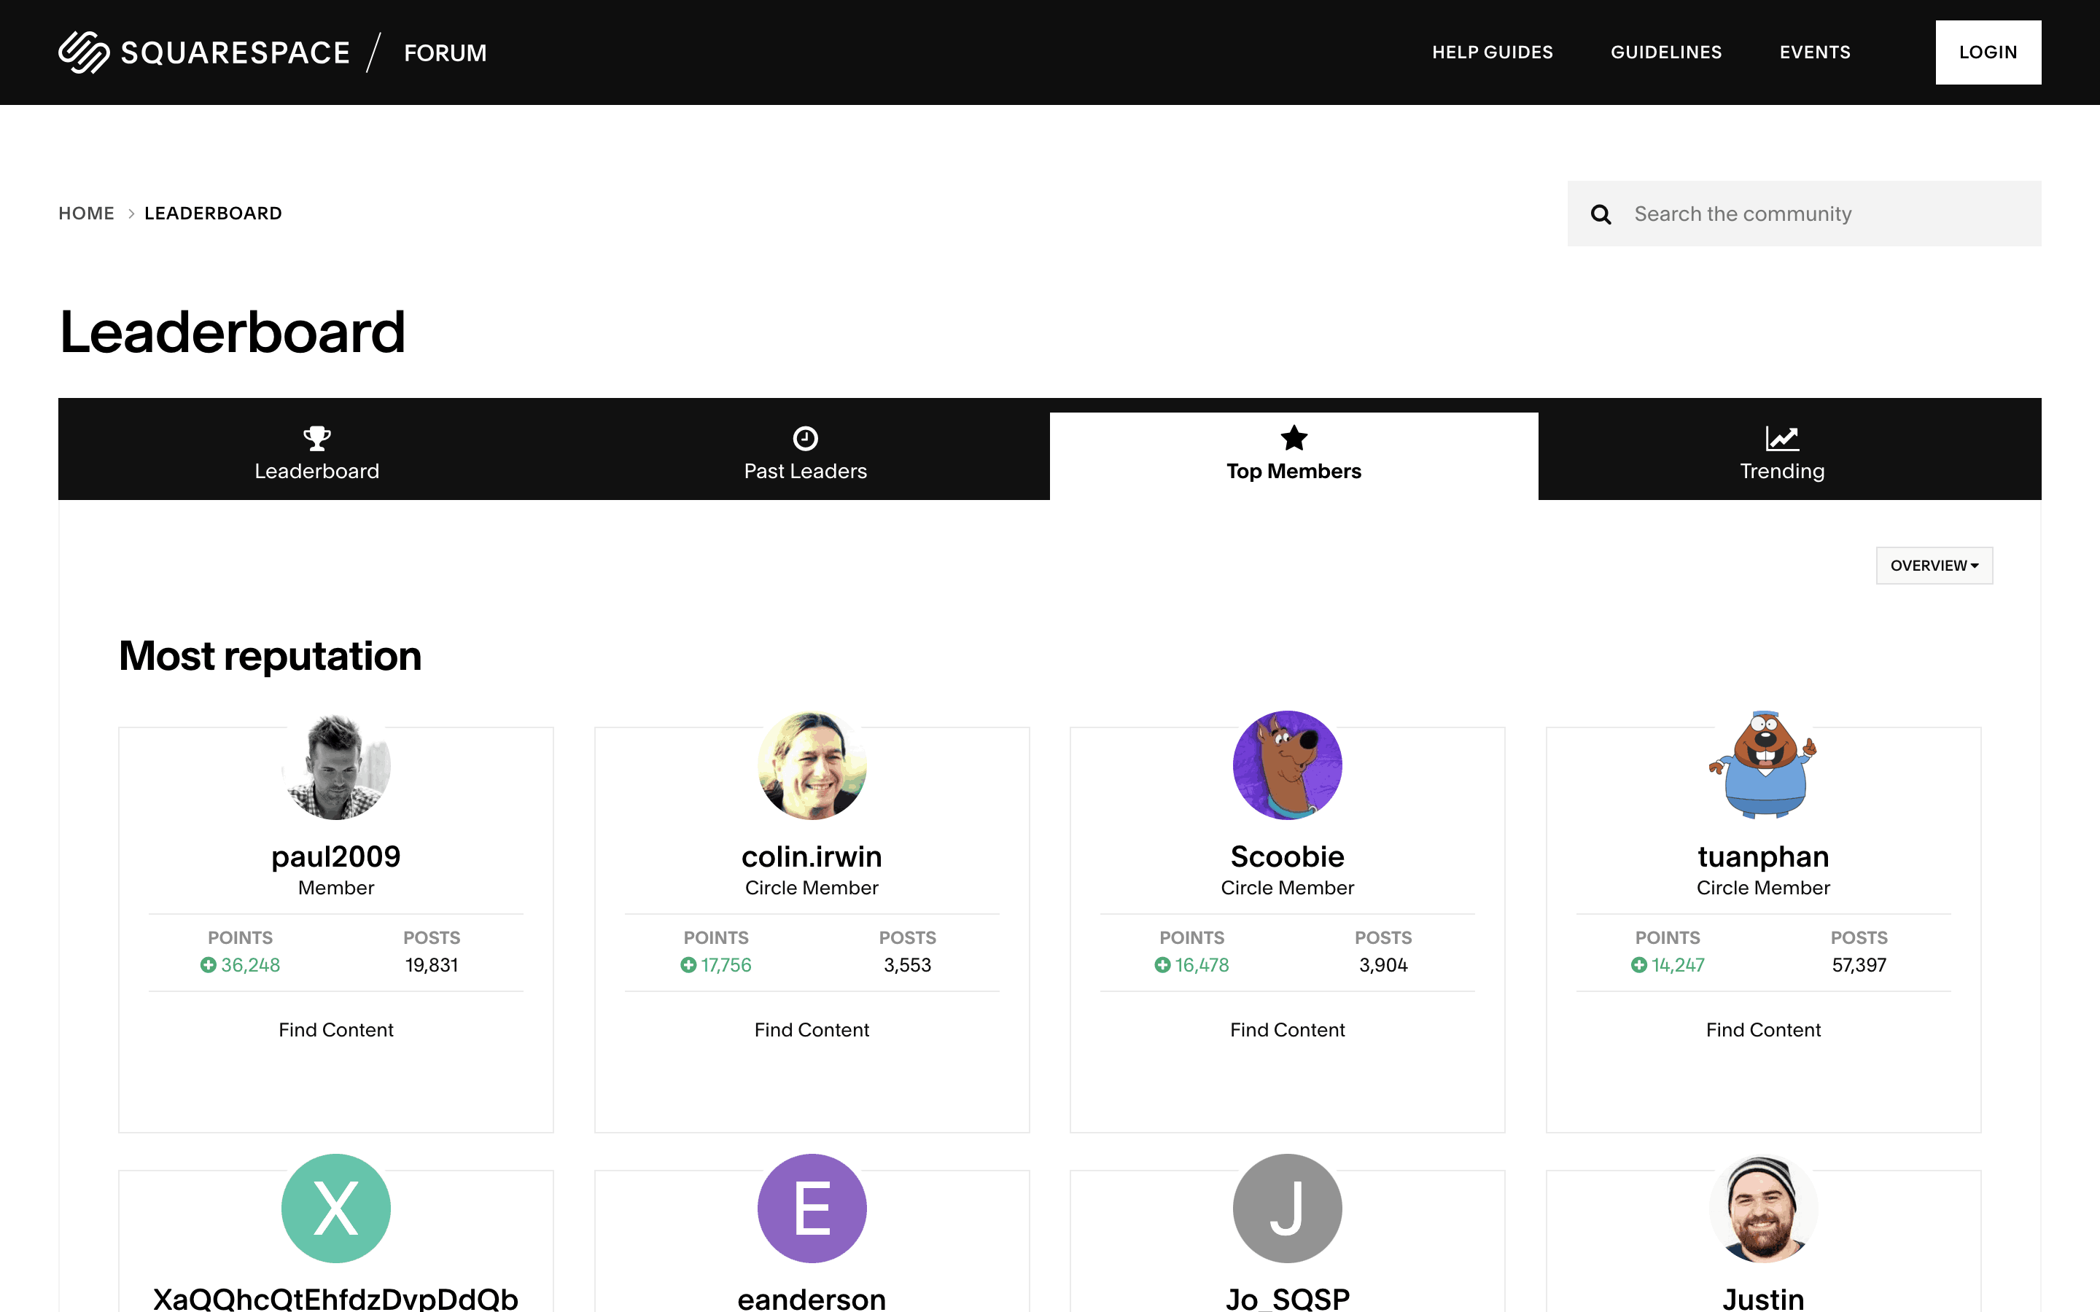Screen dimensions: 2100x1312
Task: Click the clock icon on Past Leaders tab
Action: tap(804, 438)
